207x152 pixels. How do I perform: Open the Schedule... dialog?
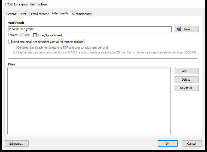click(x=17, y=143)
